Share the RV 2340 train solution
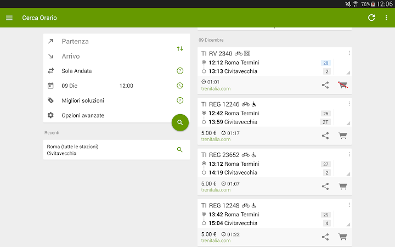This screenshot has height=247, width=395. pos(325,85)
